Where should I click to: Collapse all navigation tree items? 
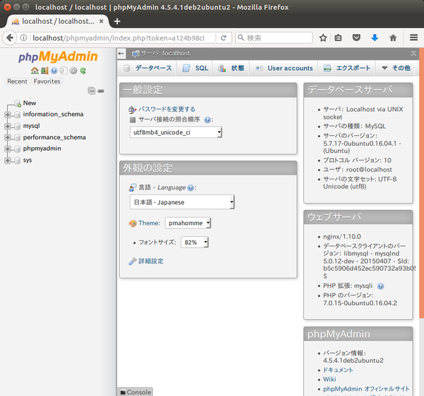point(91,91)
